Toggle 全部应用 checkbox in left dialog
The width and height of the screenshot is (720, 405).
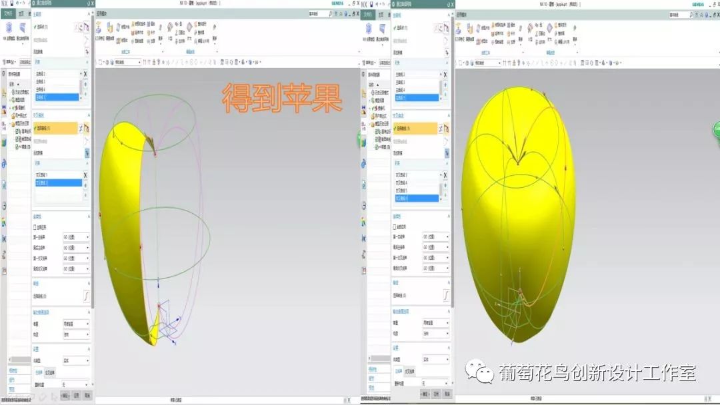(35, 227)
